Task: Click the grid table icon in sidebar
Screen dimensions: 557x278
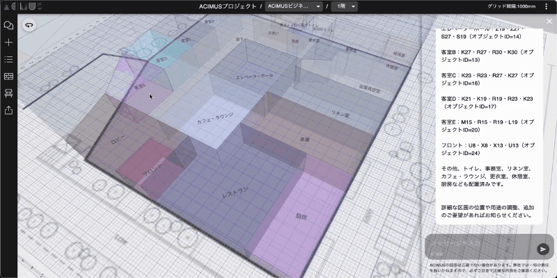Action: click(9, 76)
